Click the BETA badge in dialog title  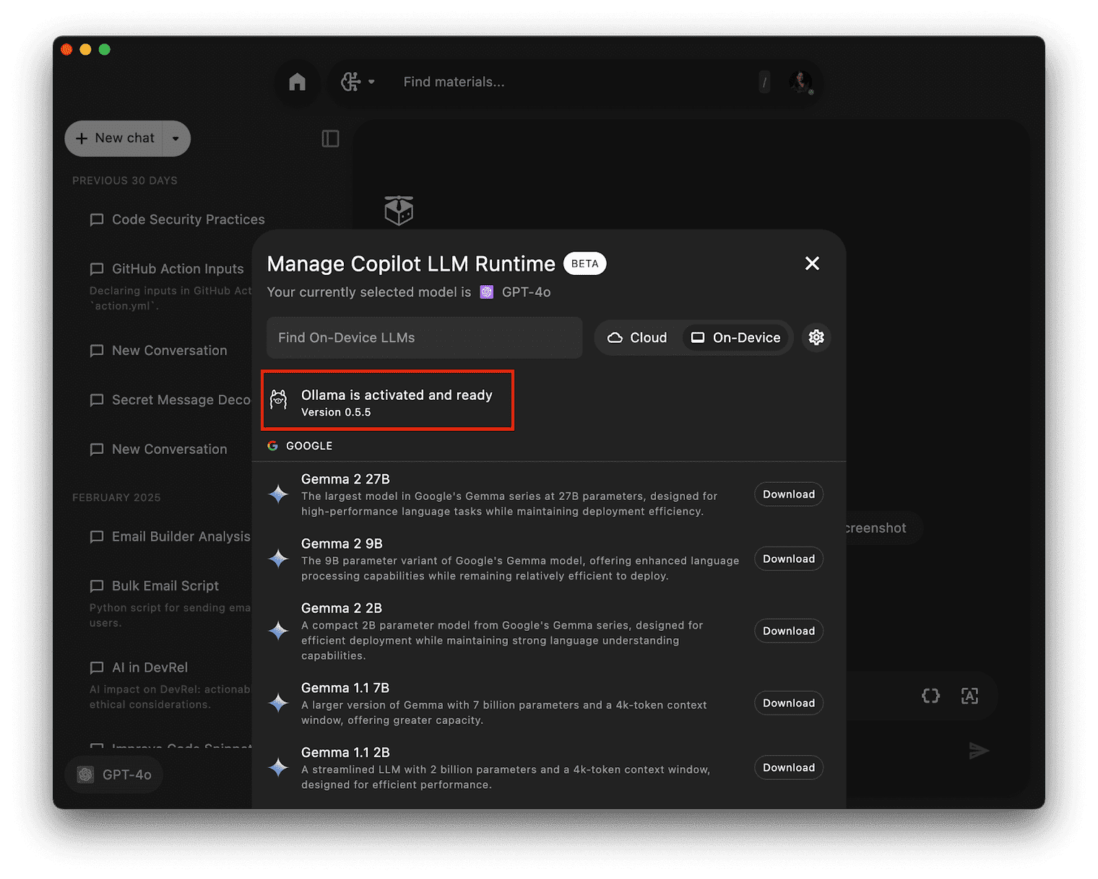coord(584,263)
